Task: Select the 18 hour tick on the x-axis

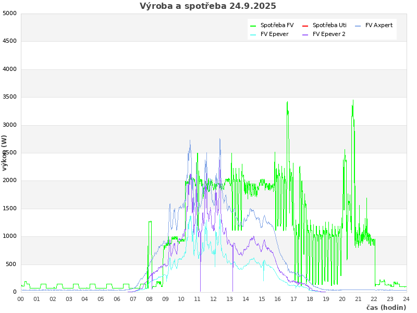Action: click(x=310, y=299)
